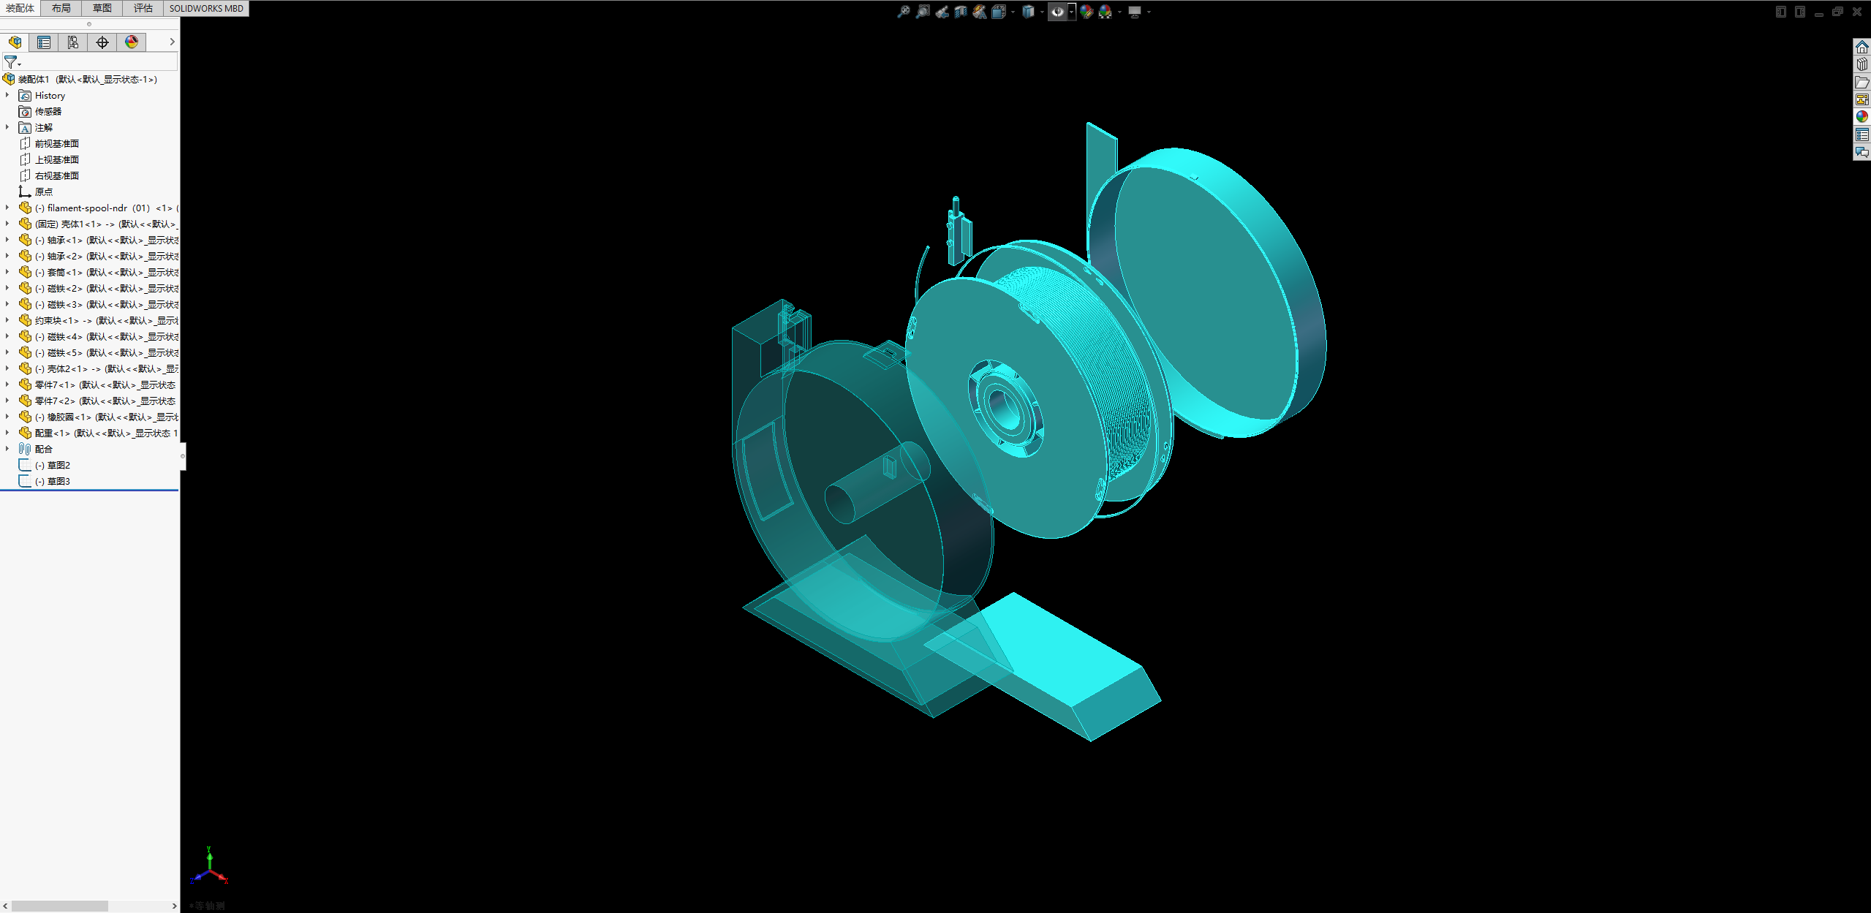1871x913 pixels.
Task: Expand the 配合 mates folder
Action: pos(7,449)
